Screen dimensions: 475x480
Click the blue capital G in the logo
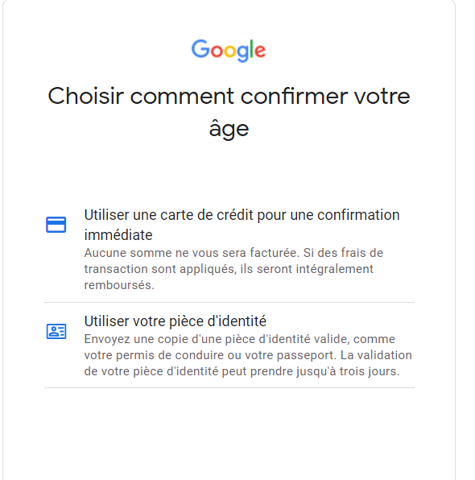(200, 48)
